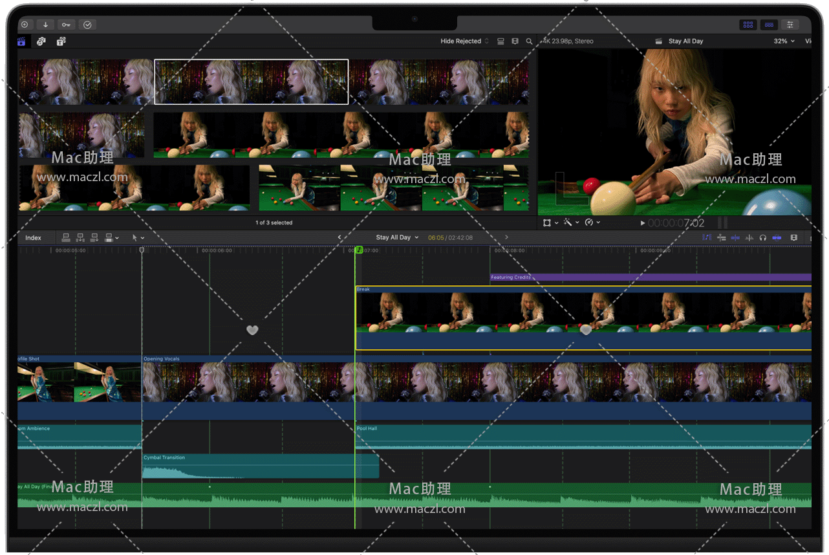Toggle timeline snapping on or off
This screenshot has width=829, height=555.
777,238
